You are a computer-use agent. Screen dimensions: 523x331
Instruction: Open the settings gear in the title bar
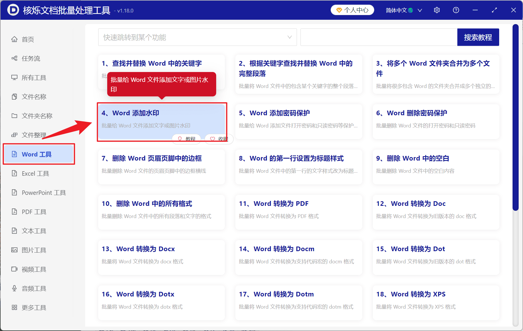click(x=437, y=10)
